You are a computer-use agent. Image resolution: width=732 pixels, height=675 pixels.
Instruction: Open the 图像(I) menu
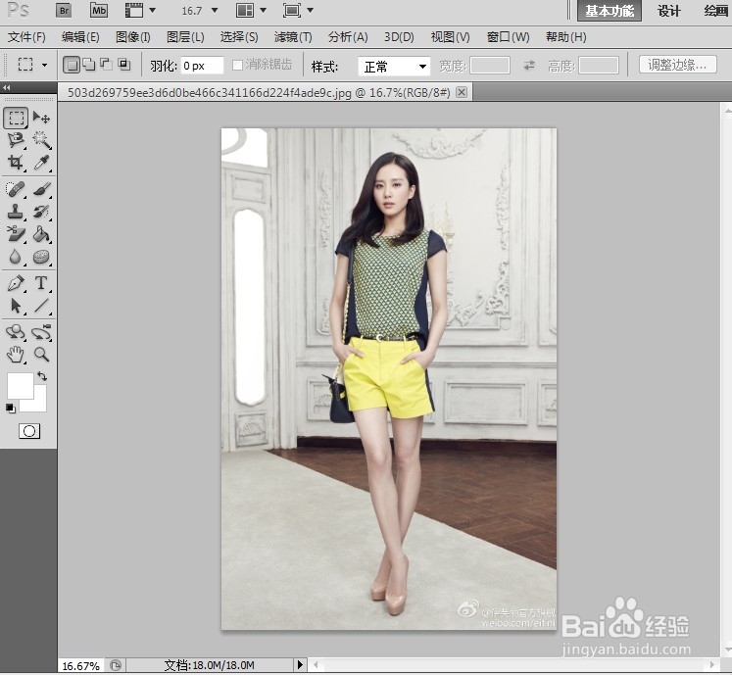click(133, 37)
